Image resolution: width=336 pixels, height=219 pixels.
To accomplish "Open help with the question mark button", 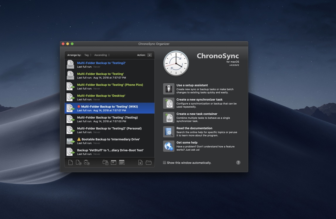I will click(238, 163).
